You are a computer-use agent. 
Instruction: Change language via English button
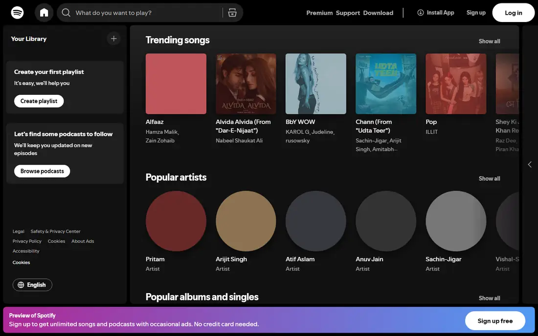[x=32, y=285]
